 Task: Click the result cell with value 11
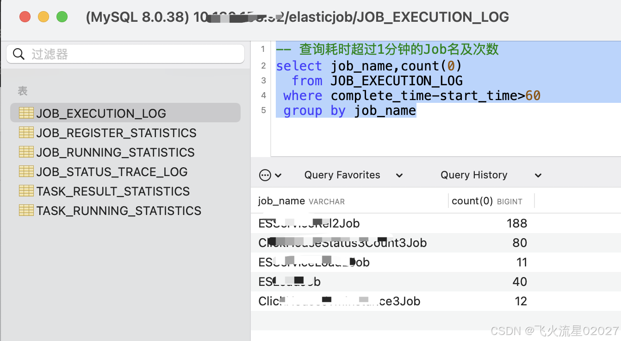pyautogui.click(x=522, y=262)
